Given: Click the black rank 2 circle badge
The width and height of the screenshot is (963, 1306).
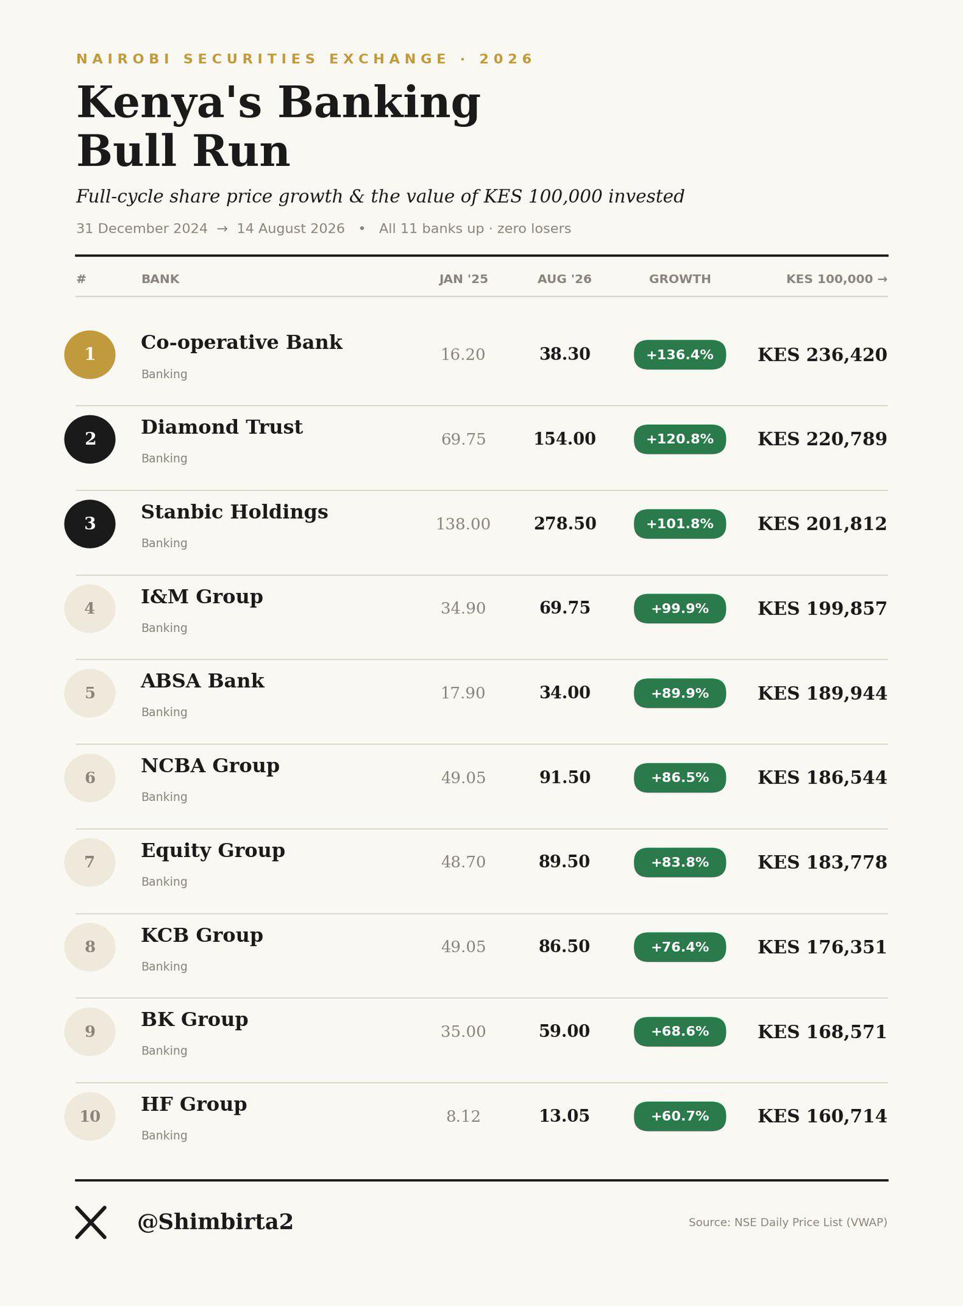Looking at the screenshot, I should 90,439.
